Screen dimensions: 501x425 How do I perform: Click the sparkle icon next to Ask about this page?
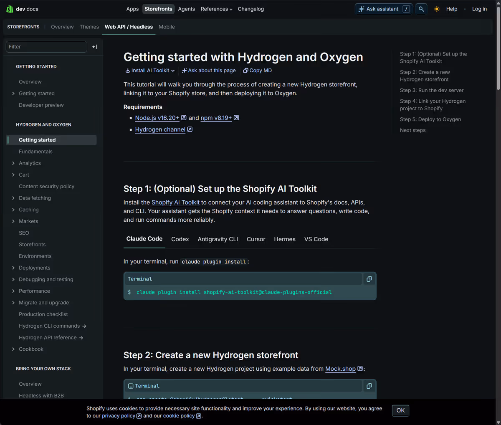185,71
